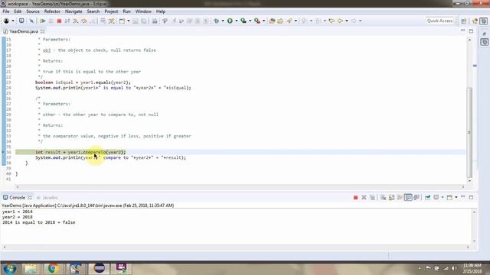This screenshot has width=490, height=275.
Task: Click the Debug bug icon in toolbar
Action: pyautogui.click(x=216, y=21)
